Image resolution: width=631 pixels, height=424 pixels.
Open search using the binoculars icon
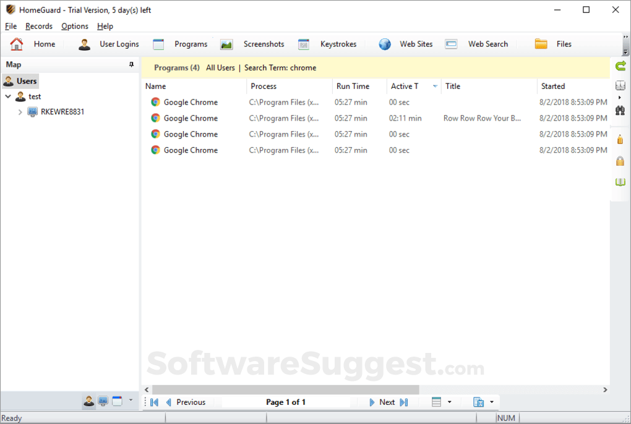coord(620,110)
